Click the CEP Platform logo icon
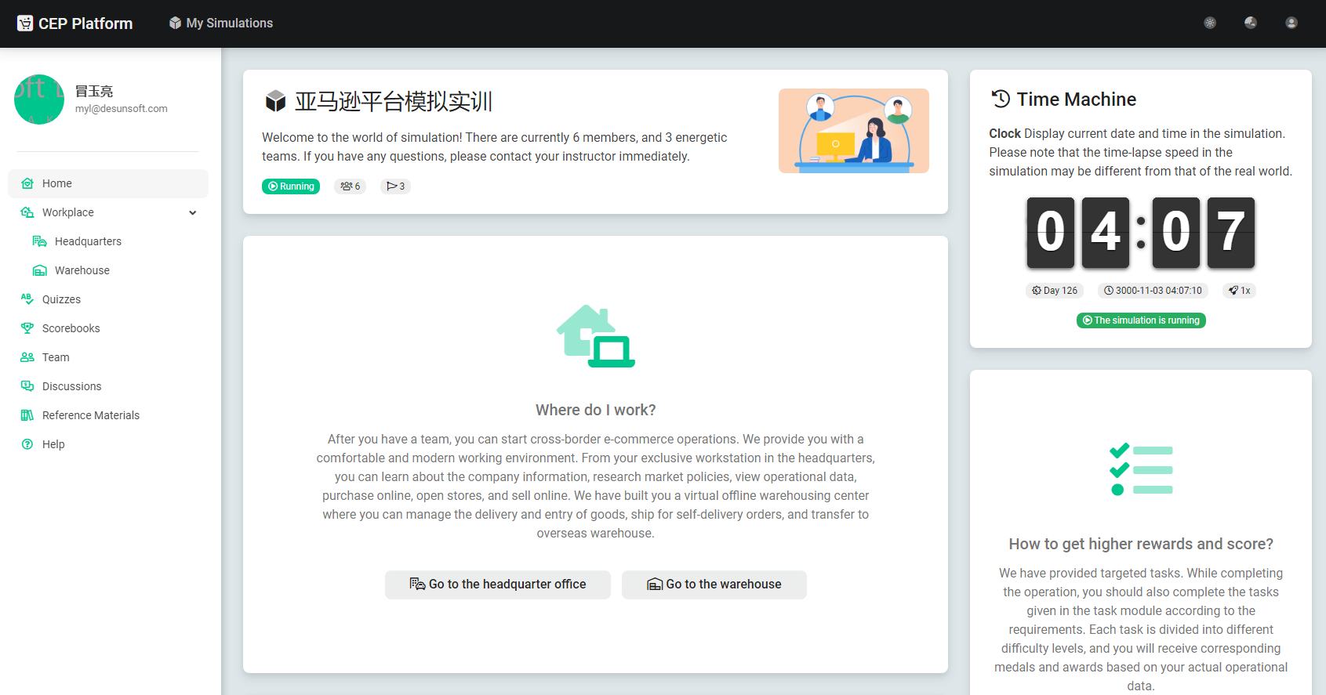The width and height of the screenshot is (1326, 695). pyautogui.click(x=25, y=24)
